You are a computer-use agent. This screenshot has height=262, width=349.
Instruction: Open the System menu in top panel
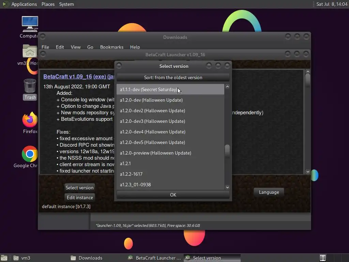click(66, 4)
